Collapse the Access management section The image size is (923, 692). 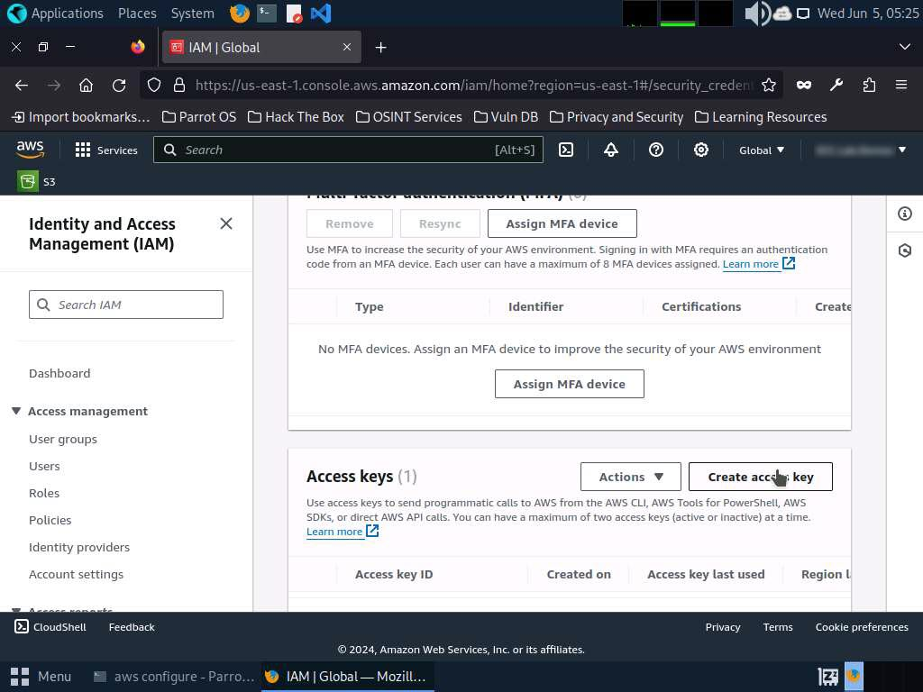coord(16,411)
